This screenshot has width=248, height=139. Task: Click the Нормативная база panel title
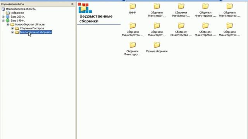(x=12, y=4)
